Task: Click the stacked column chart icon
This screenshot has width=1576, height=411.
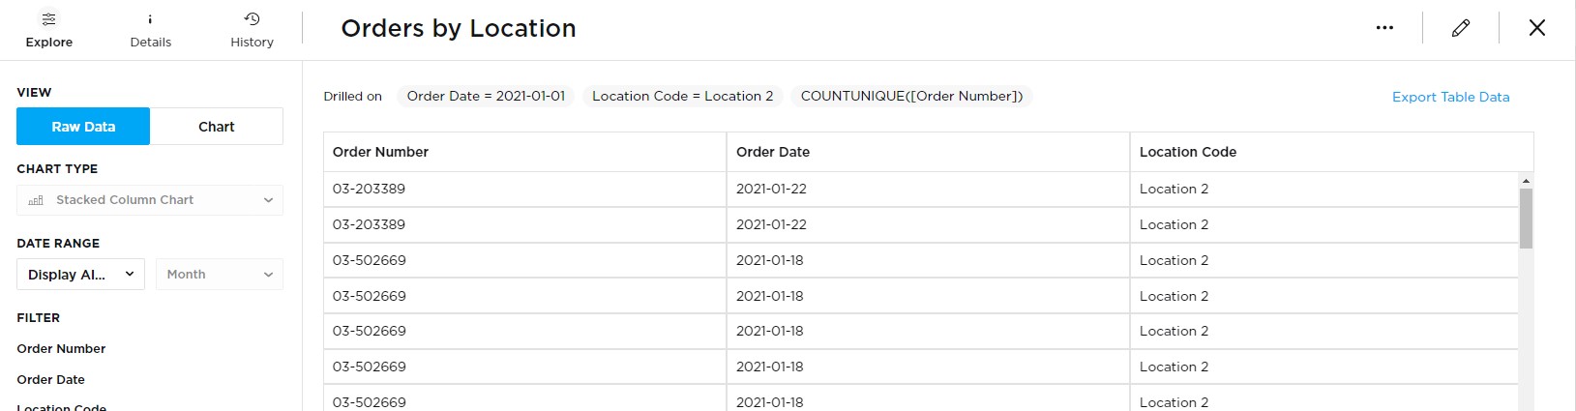Action: click(37, 200)
